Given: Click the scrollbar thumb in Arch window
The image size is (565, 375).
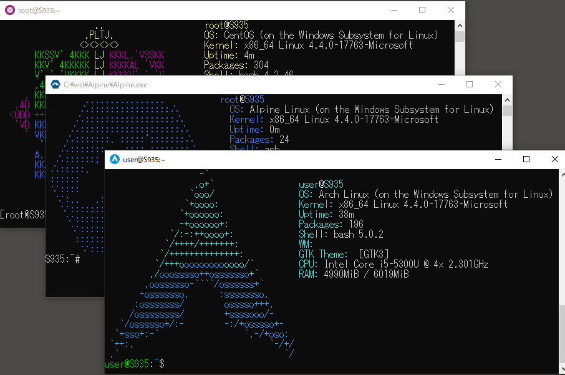Looking at the screenshot, I should (x=562, y=334).
